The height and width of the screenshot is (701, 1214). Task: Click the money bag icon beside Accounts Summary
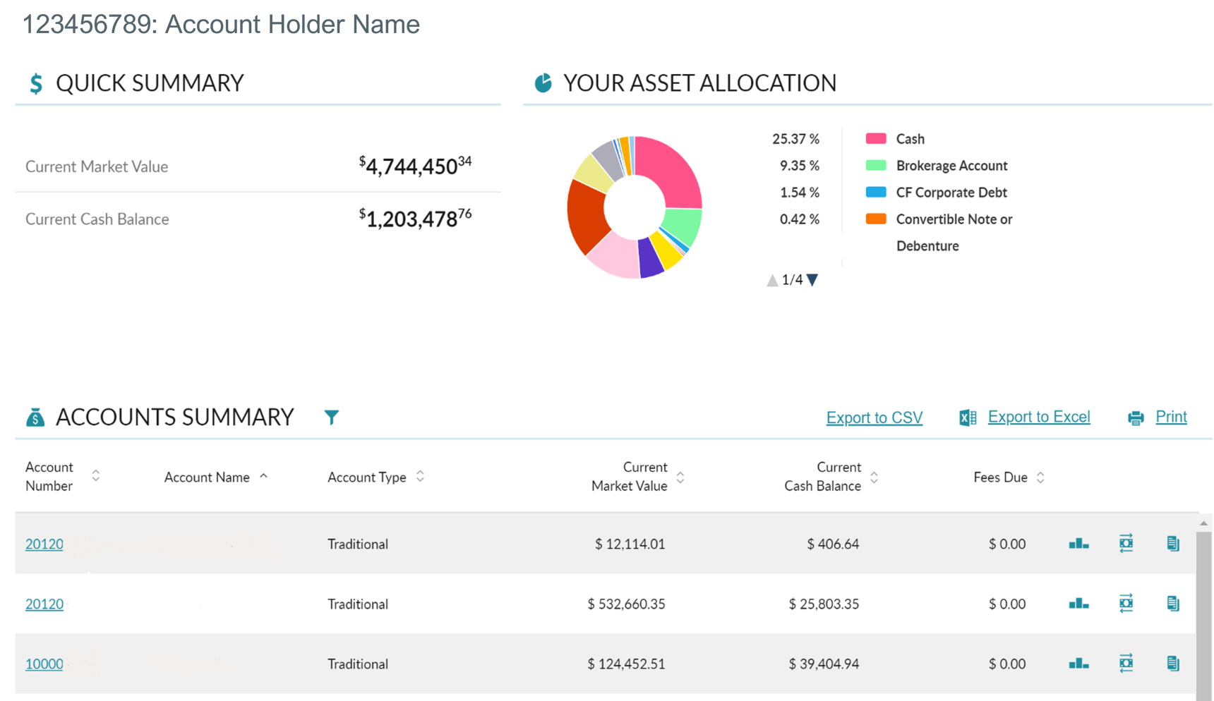[x=35, y=417]
